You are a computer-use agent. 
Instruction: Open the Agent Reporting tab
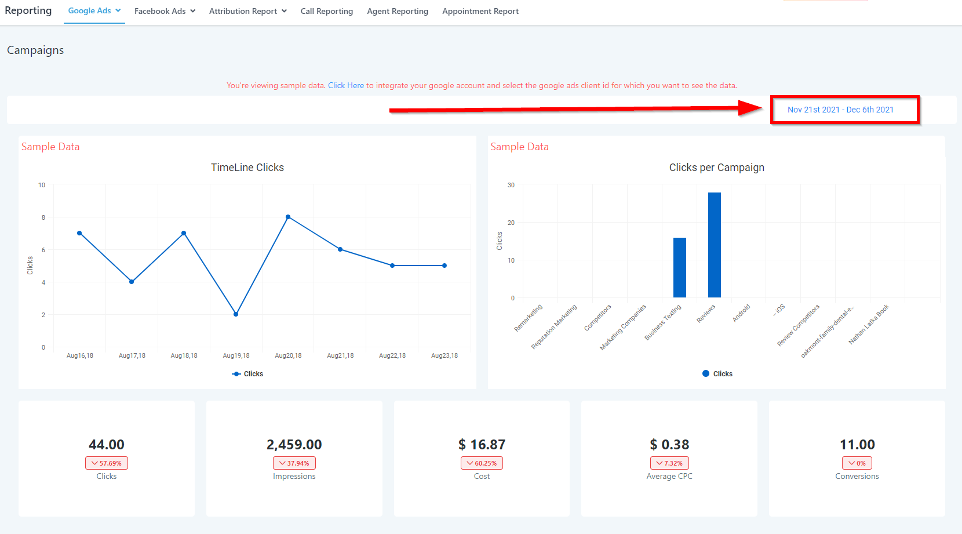point(397,11)
